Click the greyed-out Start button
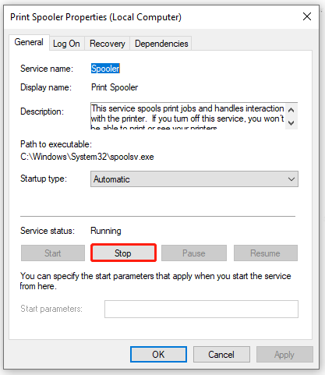 53,253
